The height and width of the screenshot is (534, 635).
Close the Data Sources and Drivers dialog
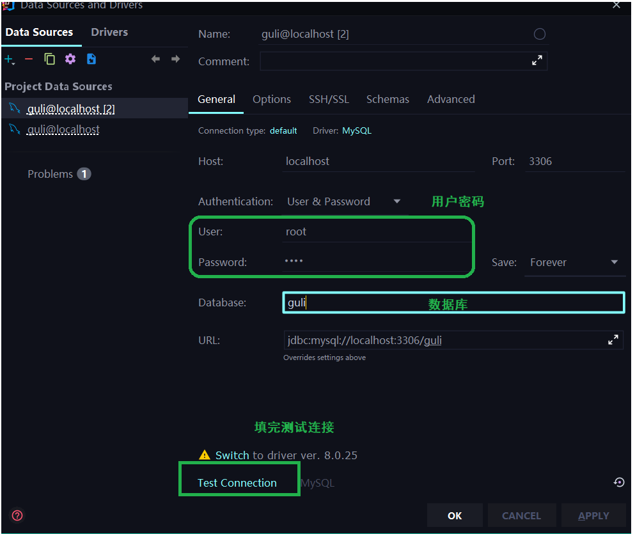(616, 5)
